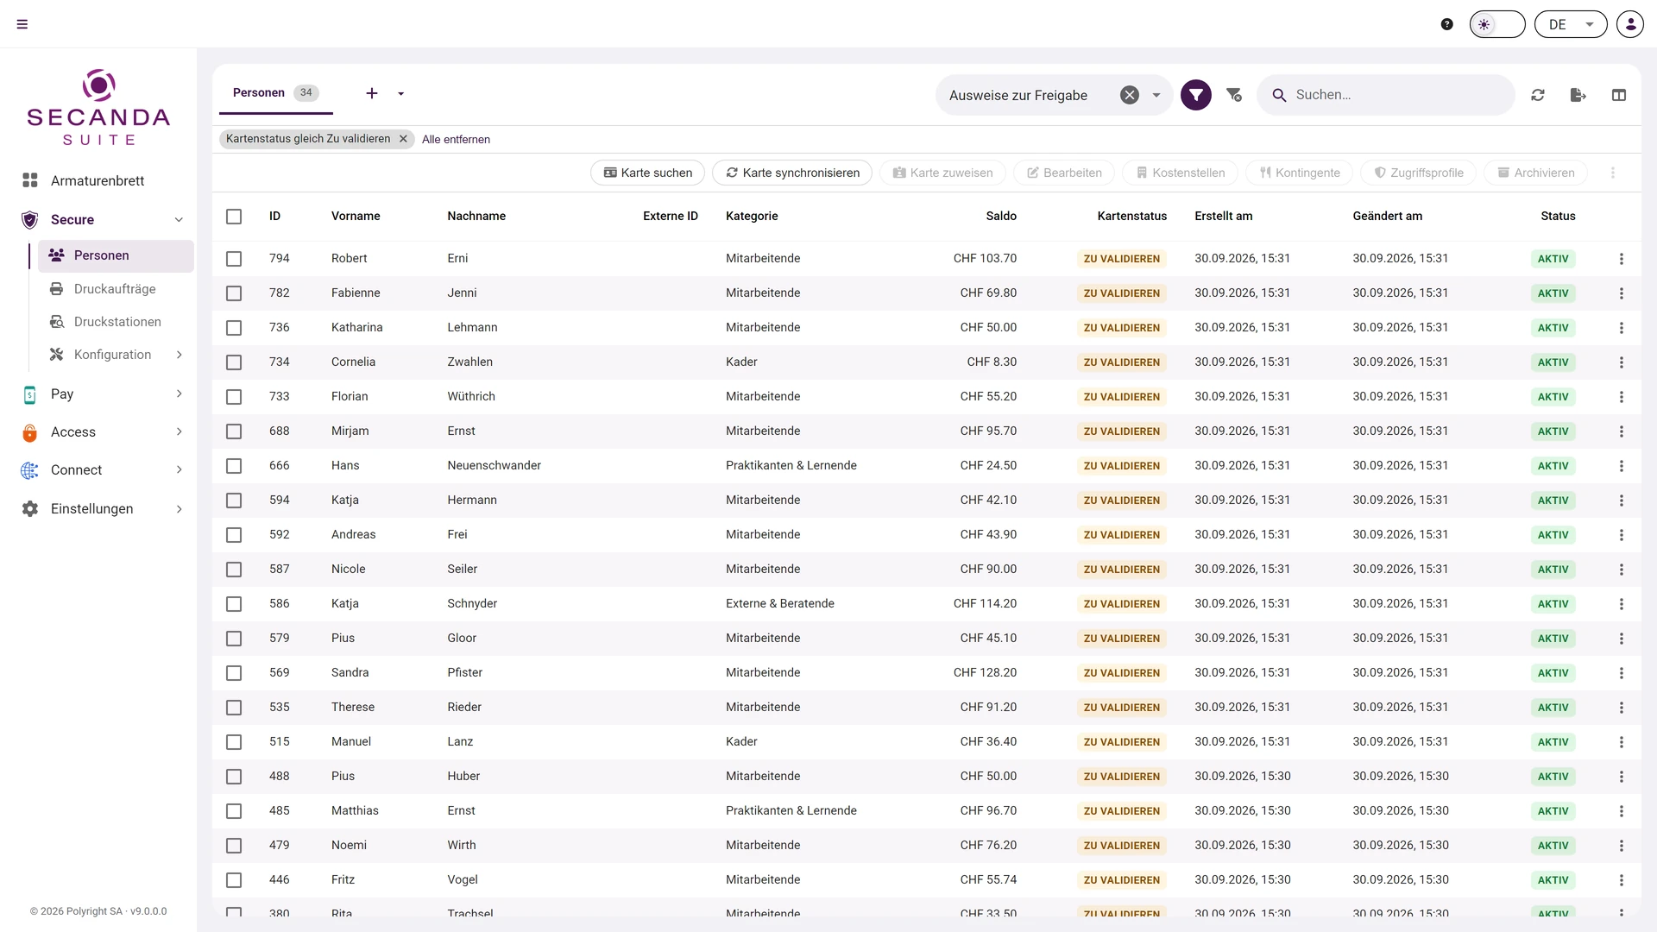Click the Alle entfernen link
1657x932 pixels.
click(x=456, y=139)
